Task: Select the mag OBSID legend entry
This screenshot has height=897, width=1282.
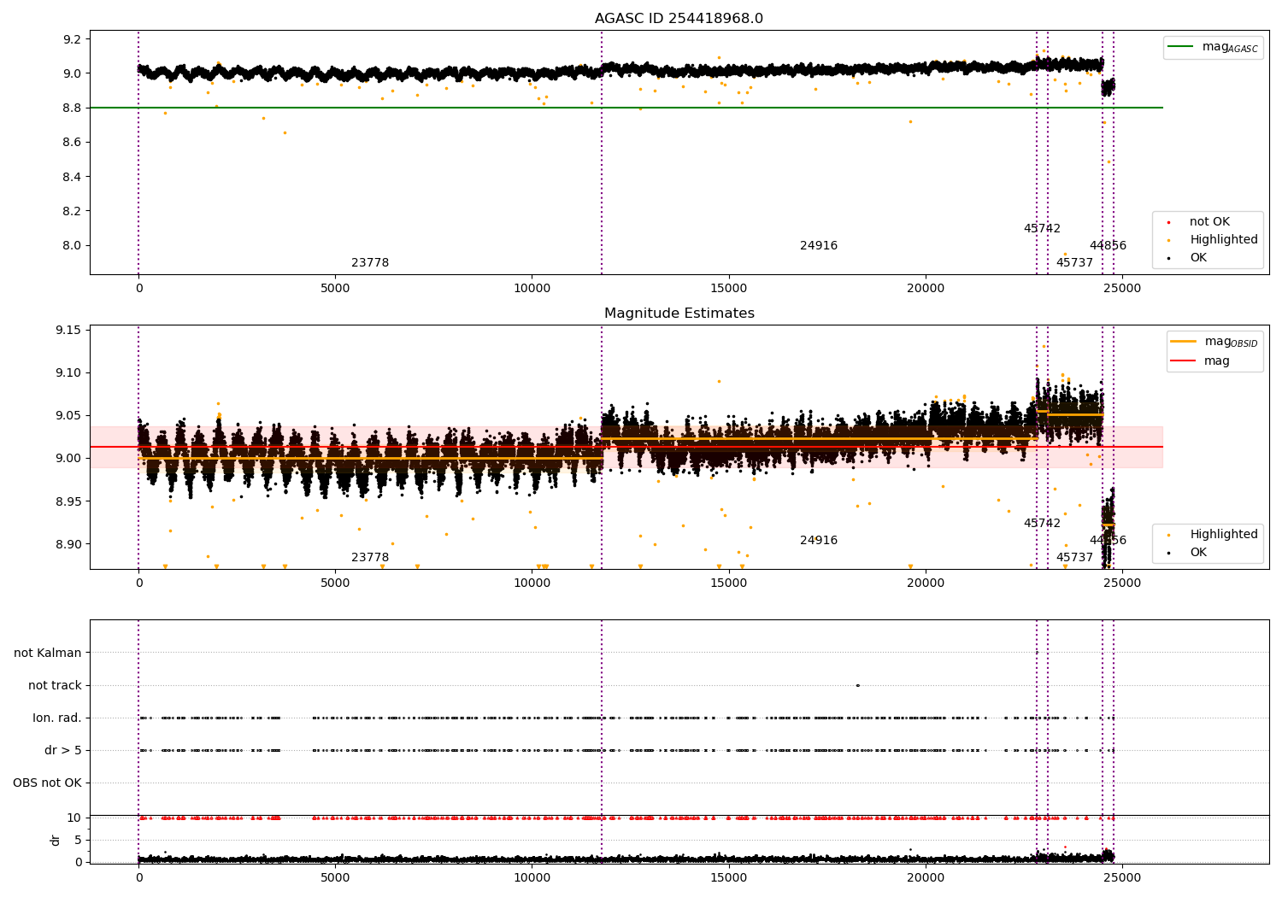Action: click(1214, 342)
